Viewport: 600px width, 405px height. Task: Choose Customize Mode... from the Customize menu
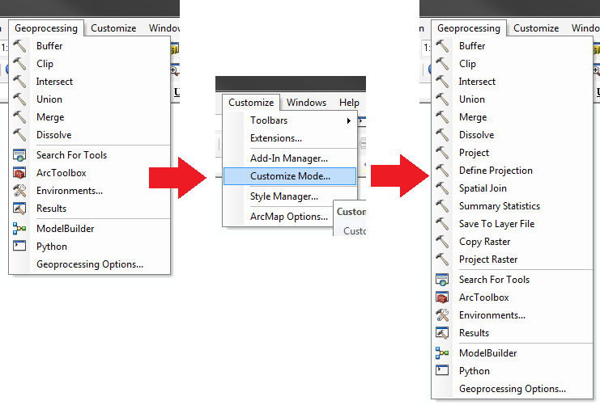pyautogui.click(x=290, y=176)
